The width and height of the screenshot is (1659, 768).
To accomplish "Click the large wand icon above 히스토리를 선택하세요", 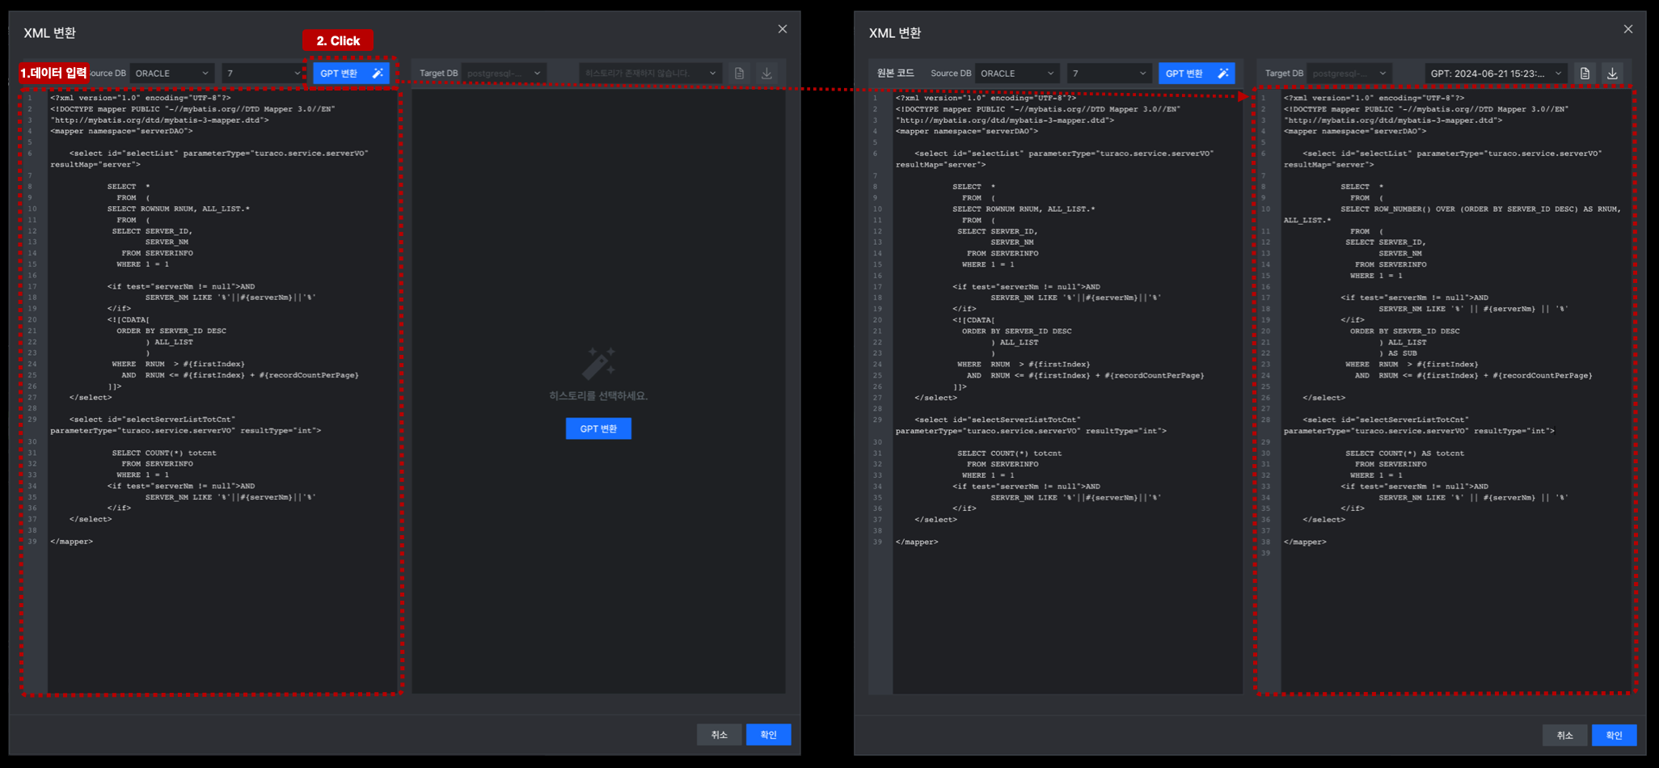I will [599, 363].
